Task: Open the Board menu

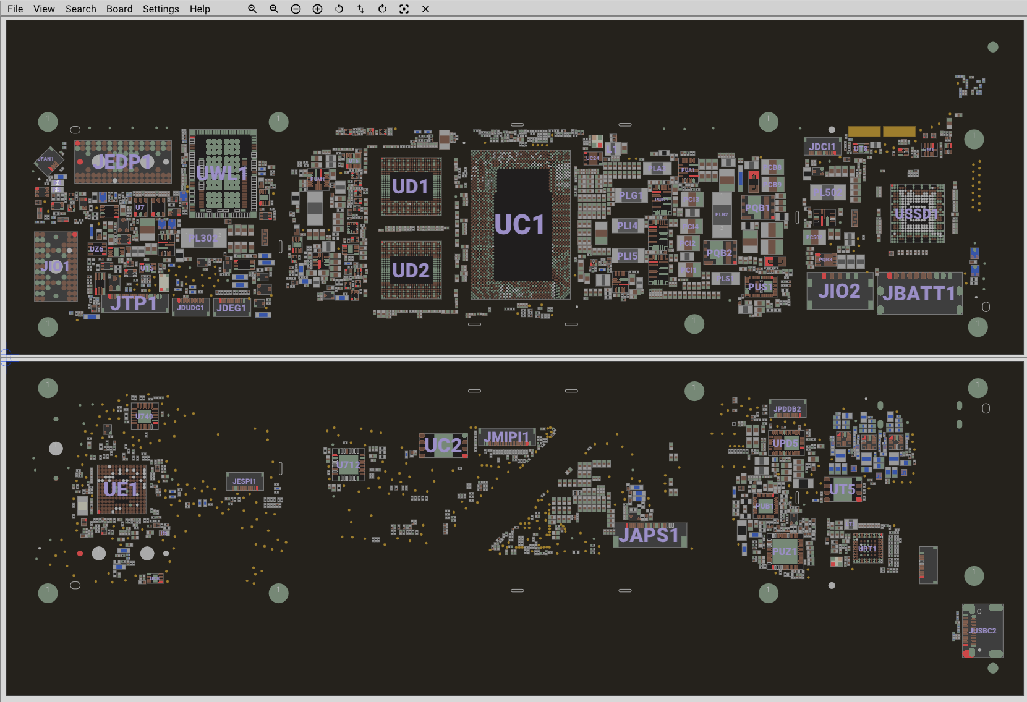Action: pos(119,9)
